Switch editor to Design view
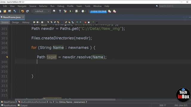 15,22
